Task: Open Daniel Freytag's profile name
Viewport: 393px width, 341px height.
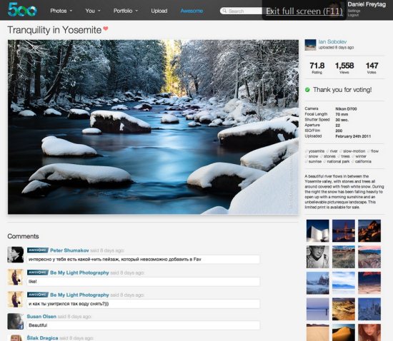Action: click(x=367, y=4)
